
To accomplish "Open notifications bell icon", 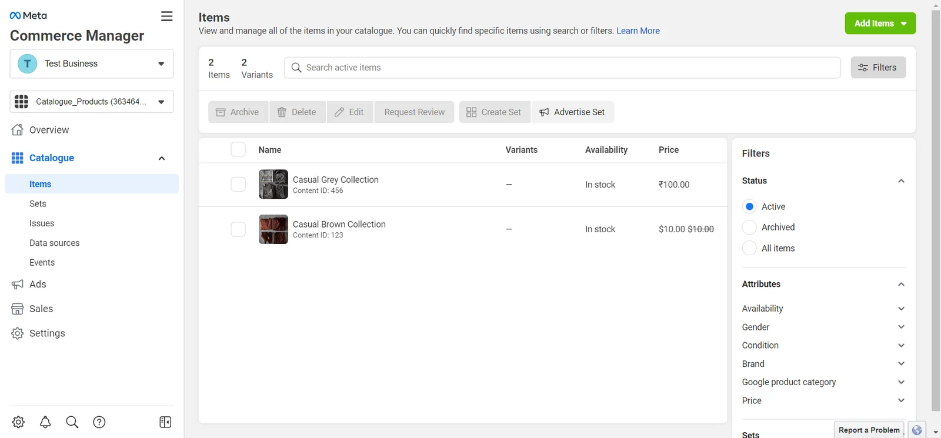I will coord(45,422).
